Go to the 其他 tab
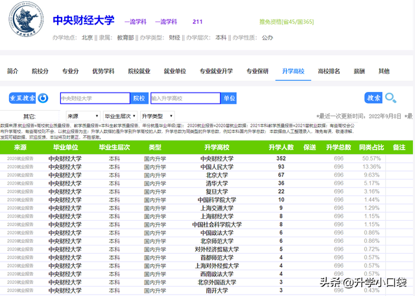This screenshot has width=415, height=296. pos(384,71)
